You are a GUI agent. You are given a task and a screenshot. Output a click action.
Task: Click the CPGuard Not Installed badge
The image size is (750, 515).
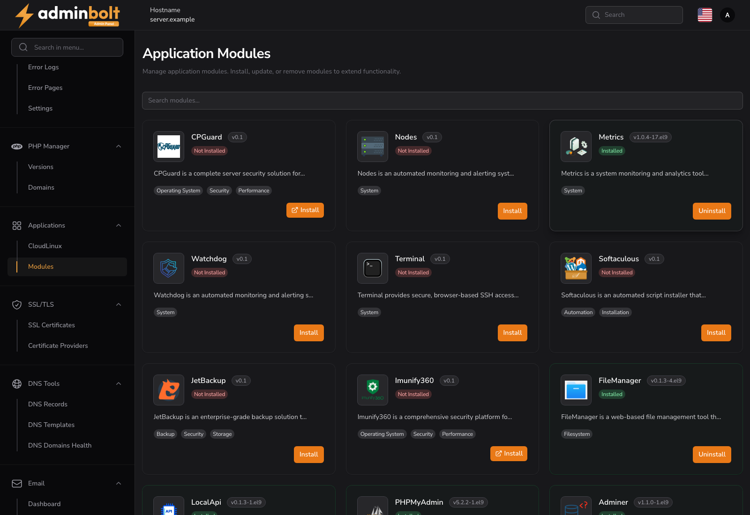(x=210, y=151)
